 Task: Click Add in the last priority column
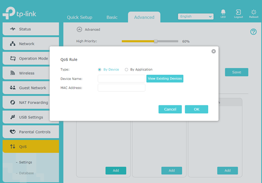[x=227, y=171]
